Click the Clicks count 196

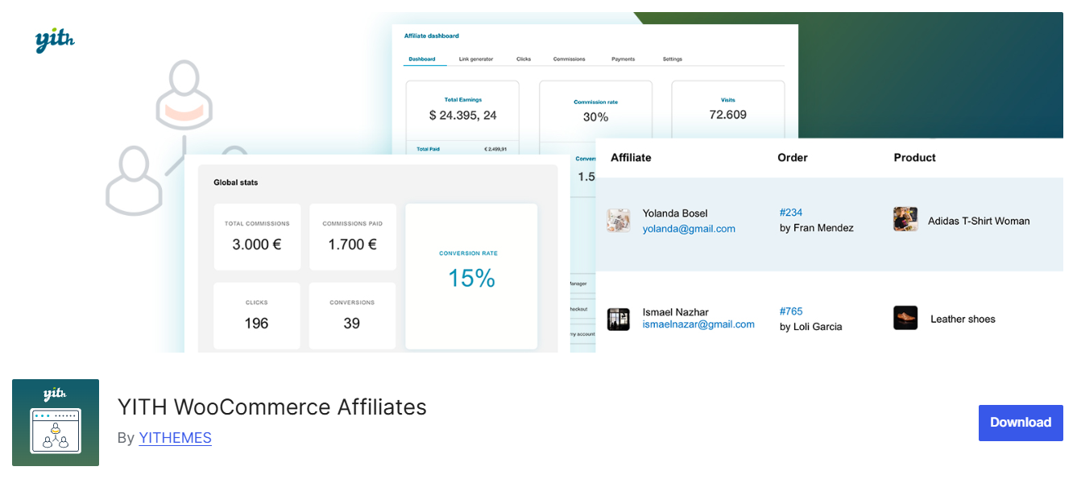[256, 324]
